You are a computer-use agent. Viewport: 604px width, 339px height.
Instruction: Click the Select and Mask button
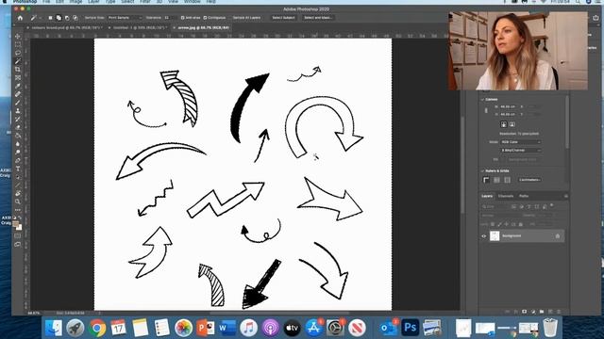pos(318,18)
